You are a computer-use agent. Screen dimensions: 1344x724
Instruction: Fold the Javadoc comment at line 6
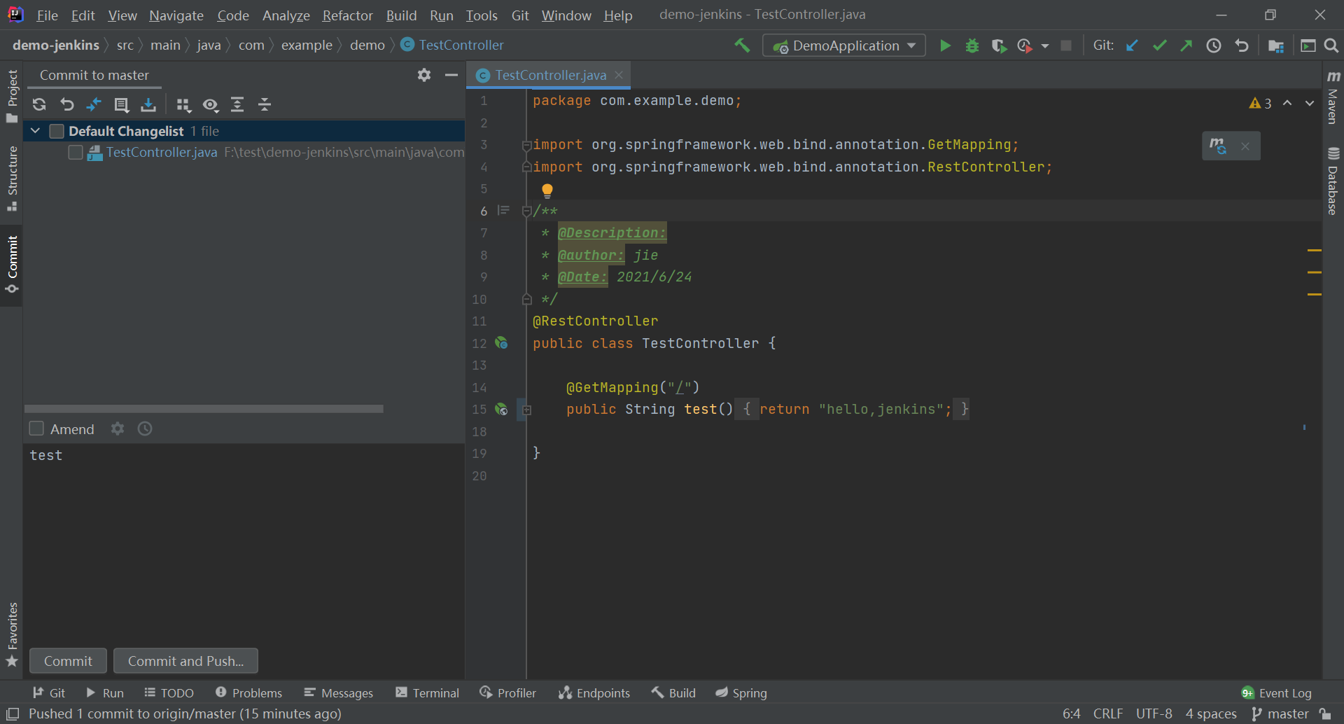point(526,211)
